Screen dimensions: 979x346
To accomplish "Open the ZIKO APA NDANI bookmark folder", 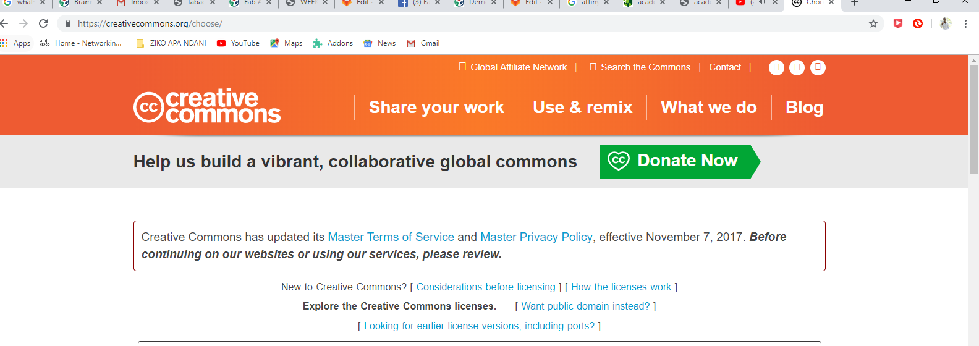I will (171, 43).
